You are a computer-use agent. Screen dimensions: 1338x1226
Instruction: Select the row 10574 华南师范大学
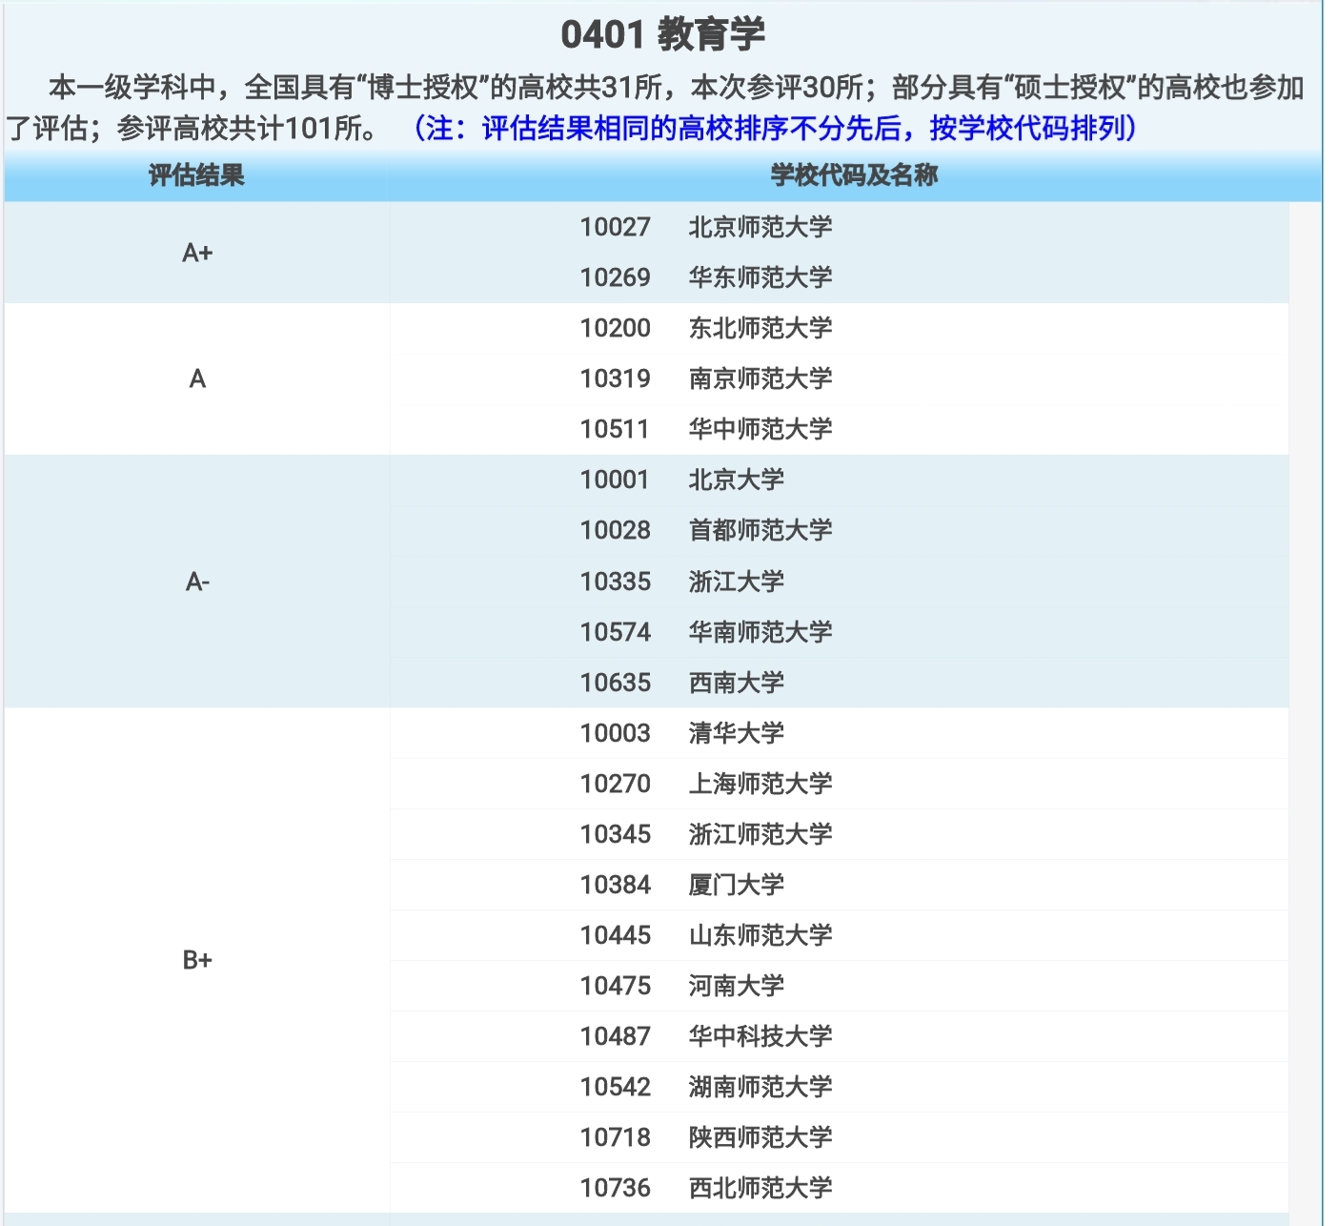(x=840, y=632)
